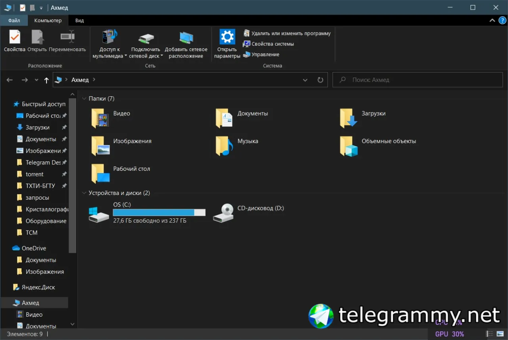
Task: Switch to large icons view in the status bar
Action: pyautogui.click(x=500, y=334)
